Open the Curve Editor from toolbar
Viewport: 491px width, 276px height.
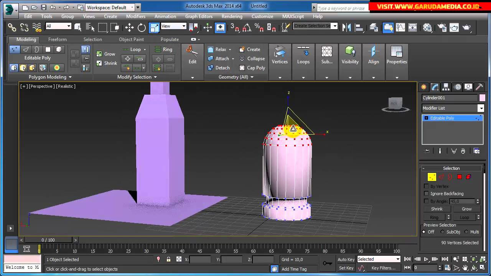[400, 27]
